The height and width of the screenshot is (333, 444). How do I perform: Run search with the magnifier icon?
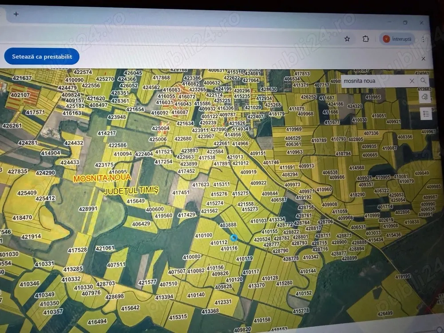point(423,81)
